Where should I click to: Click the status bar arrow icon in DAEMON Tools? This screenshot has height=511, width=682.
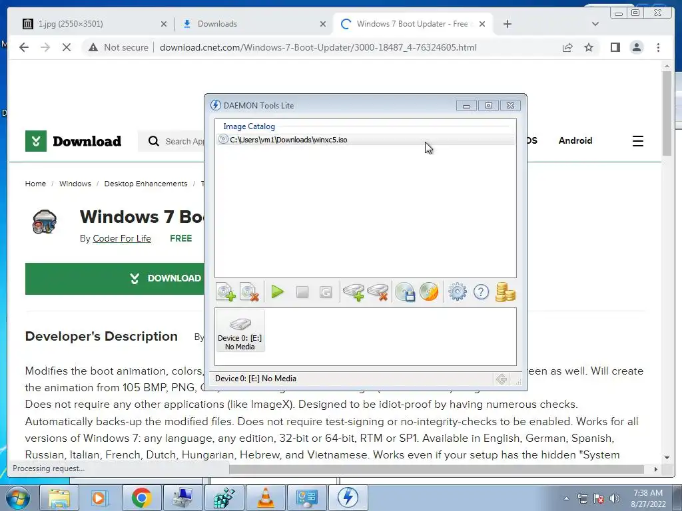click(x=502, y=379)
